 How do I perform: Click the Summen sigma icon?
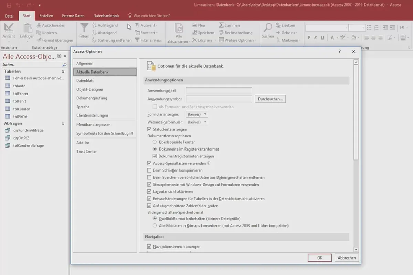coord(221,25)
